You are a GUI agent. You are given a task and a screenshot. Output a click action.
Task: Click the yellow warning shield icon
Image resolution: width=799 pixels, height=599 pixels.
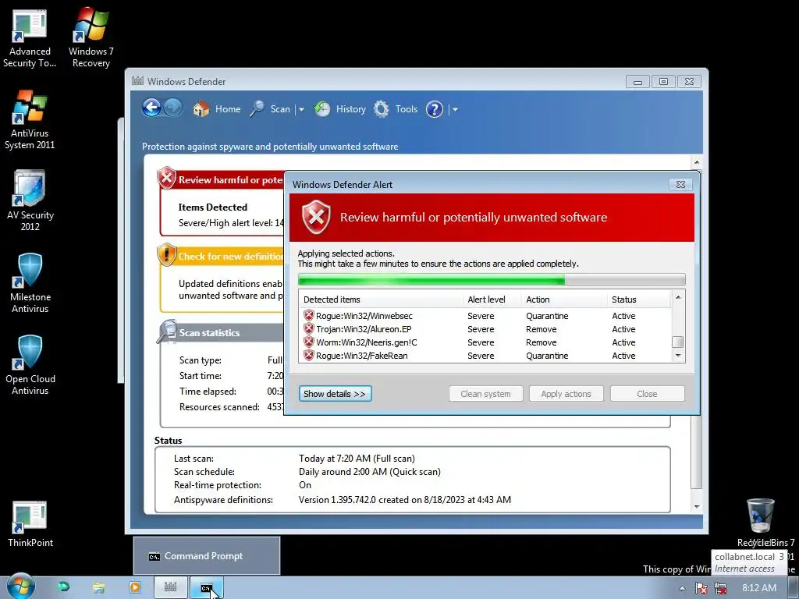pos(167,255)
